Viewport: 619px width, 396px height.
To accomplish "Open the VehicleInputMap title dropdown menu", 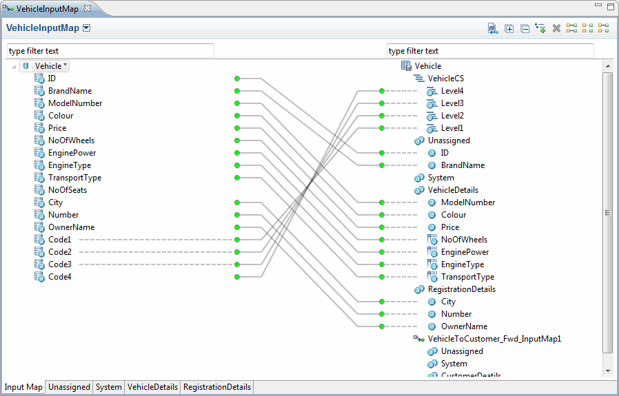I will tap(86, 28).
